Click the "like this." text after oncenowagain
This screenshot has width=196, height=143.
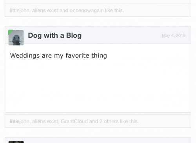click(114, 11)
